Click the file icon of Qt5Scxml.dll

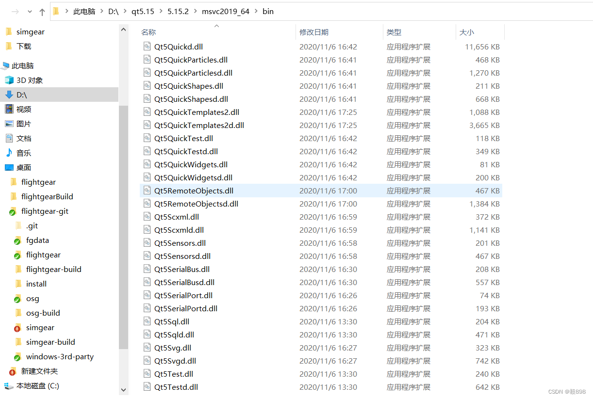[147, 217]
